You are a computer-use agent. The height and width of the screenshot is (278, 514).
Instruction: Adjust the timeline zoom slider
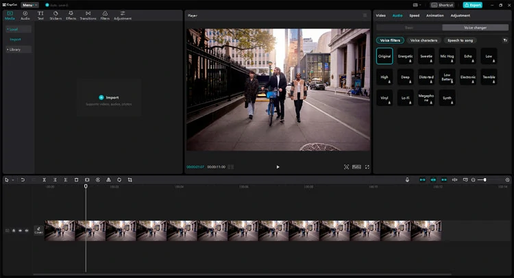(x=485, y=179)
